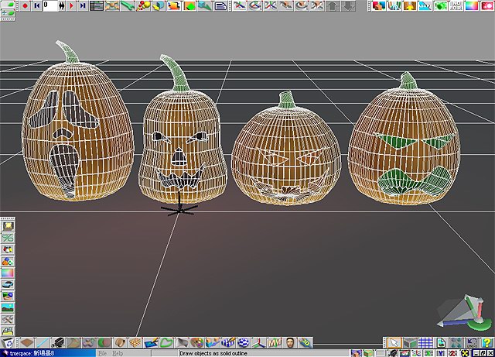Select the object pick arrow tool
The height and width of the screenshot is (357, 495).
pyautogui.click(x=394, y=342)
